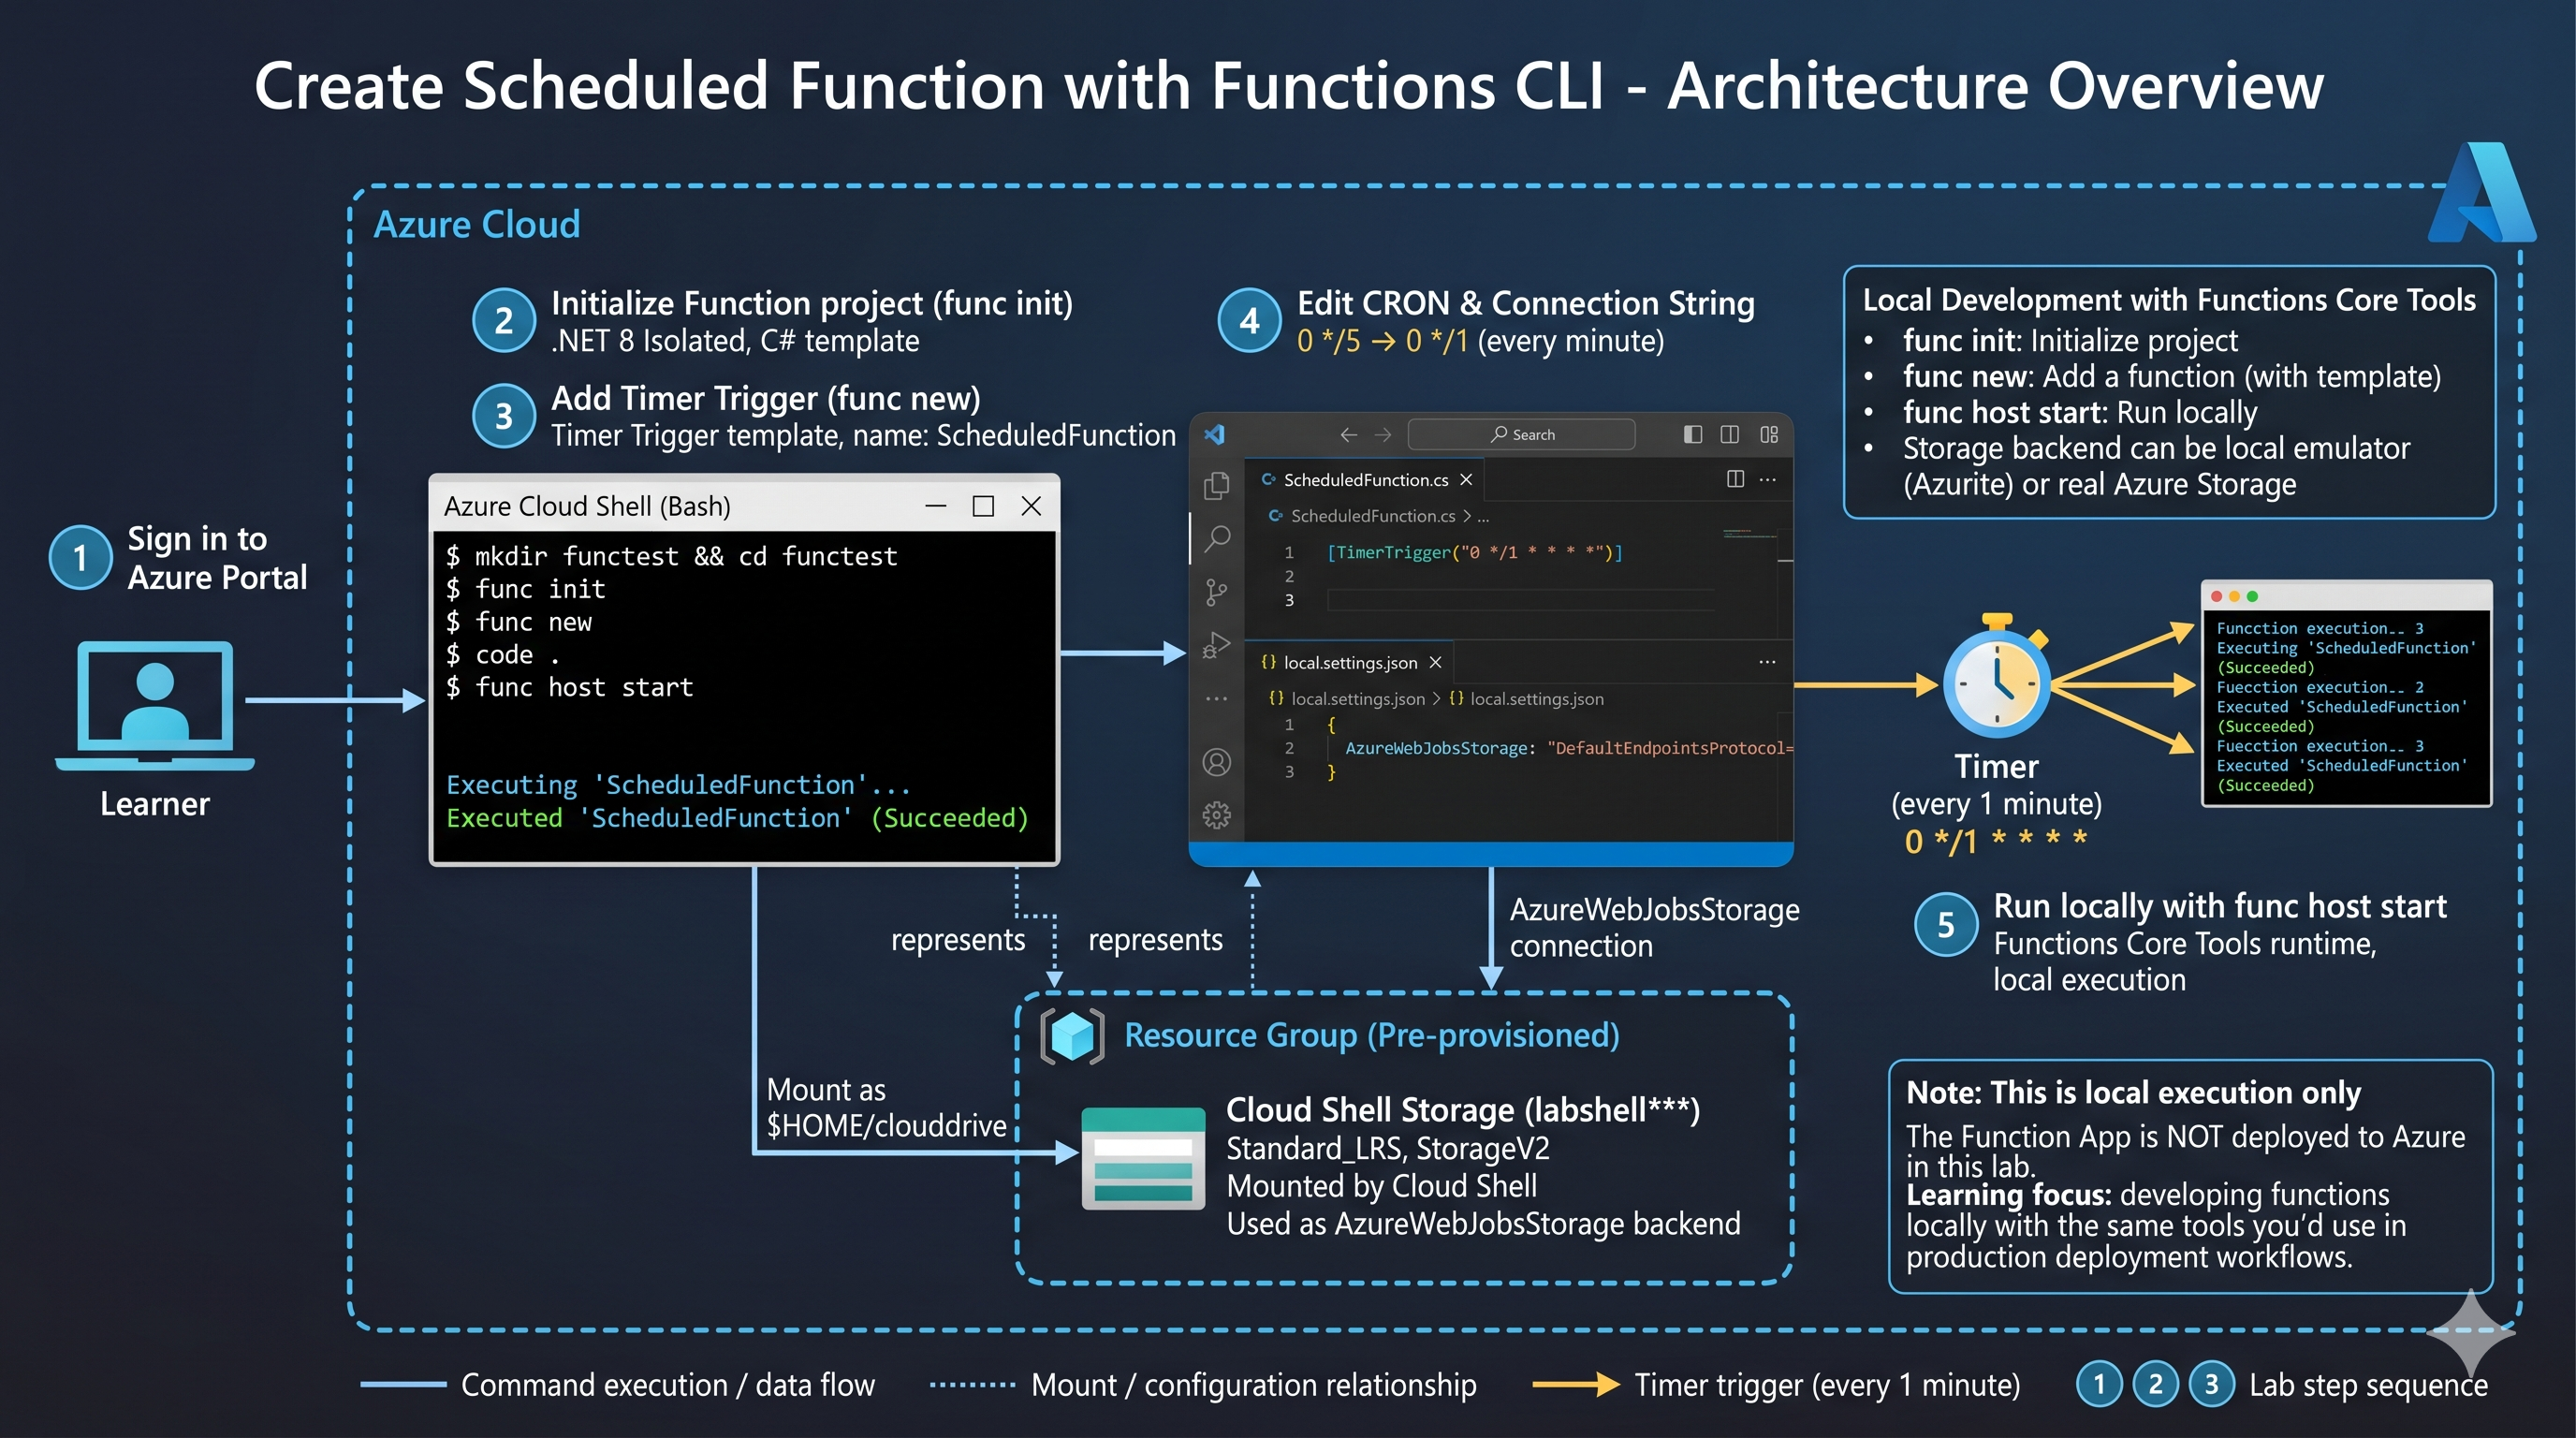Select the local.settings.json editor tab
2576x1438 pixels.
[1349, 663]
